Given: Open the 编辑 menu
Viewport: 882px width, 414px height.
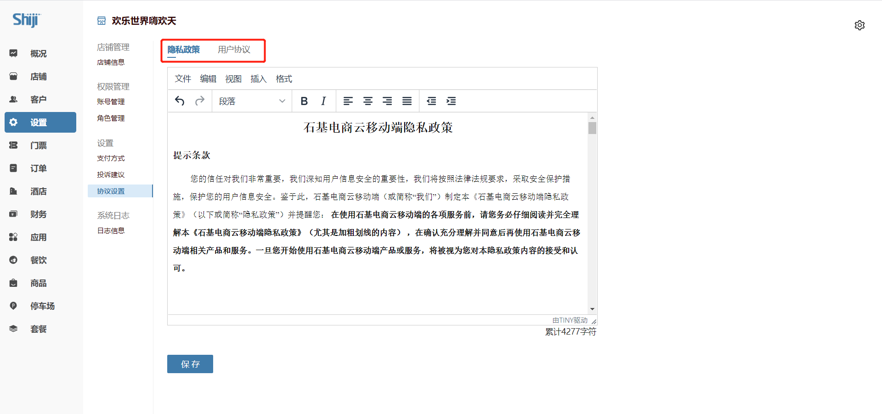Looking at the screenshot, I should tap(208, 79).
